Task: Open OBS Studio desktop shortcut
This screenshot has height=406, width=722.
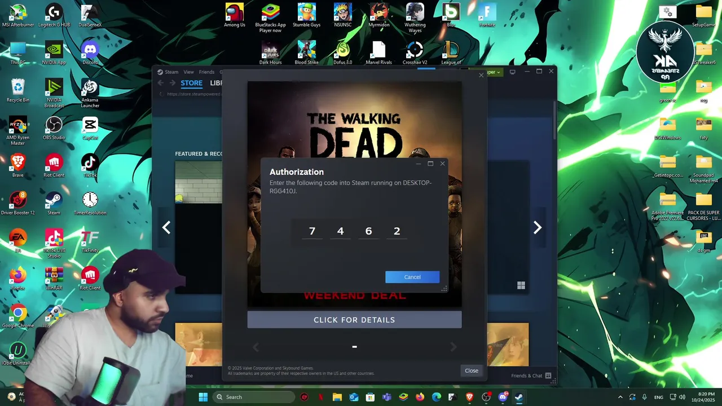Action: (54, 129)
